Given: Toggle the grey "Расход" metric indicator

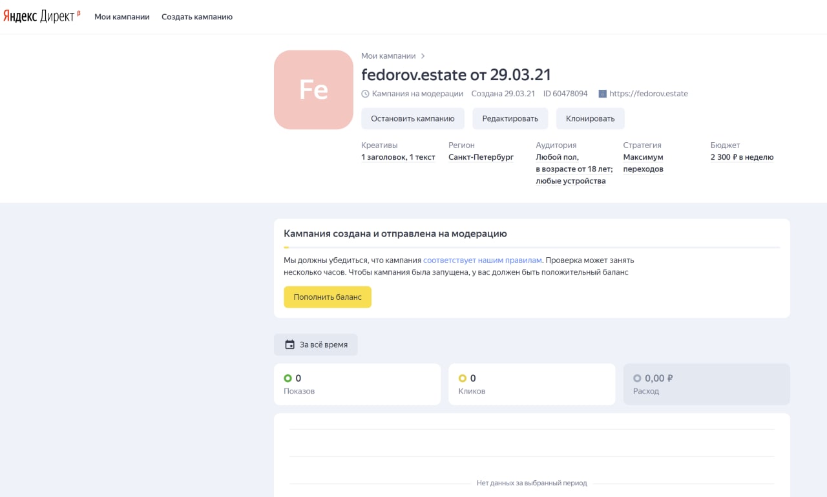Looking at the screenshot, I should (637, 378).
